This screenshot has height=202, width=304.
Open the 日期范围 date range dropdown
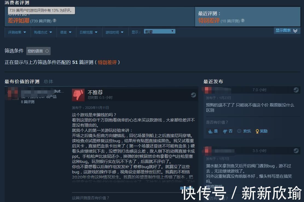click(x=88, y=32)
